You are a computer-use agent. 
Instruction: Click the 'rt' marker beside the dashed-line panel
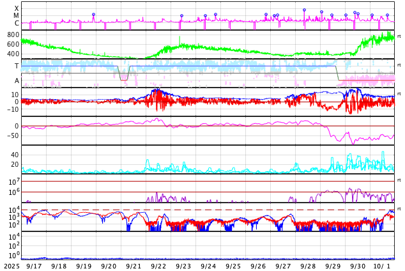pos(399,209)
